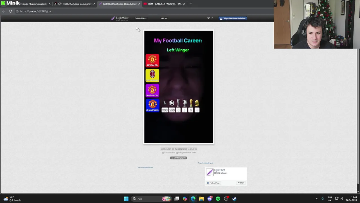Switch to the KNGL Social Community tab
Image resolution: width=360 pixels, height=203 pixels.
pos(75,4)
